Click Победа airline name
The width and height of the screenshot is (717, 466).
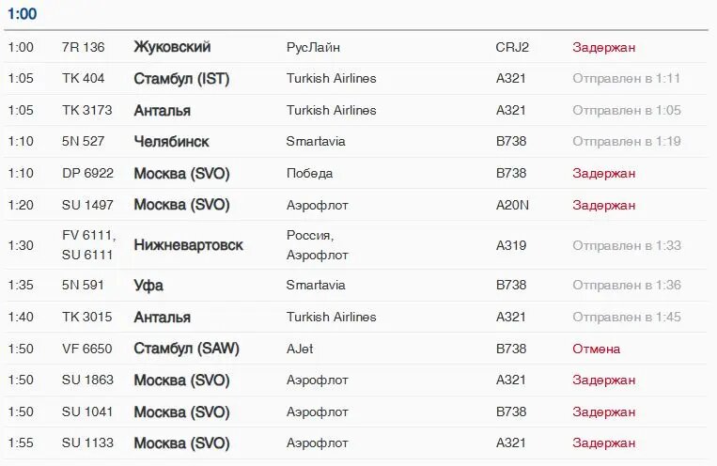309,173
